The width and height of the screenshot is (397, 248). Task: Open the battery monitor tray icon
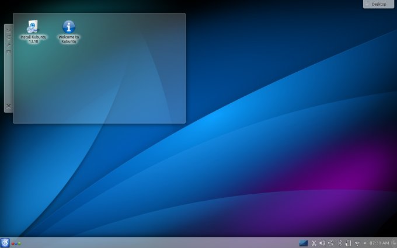pyautogui.click(x=349, y=243)
